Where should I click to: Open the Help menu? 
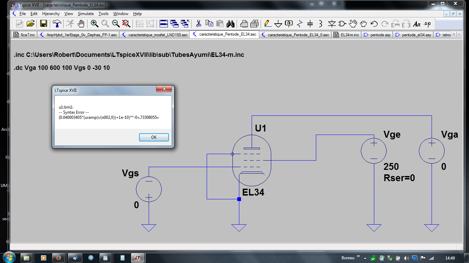coord(137,14)
